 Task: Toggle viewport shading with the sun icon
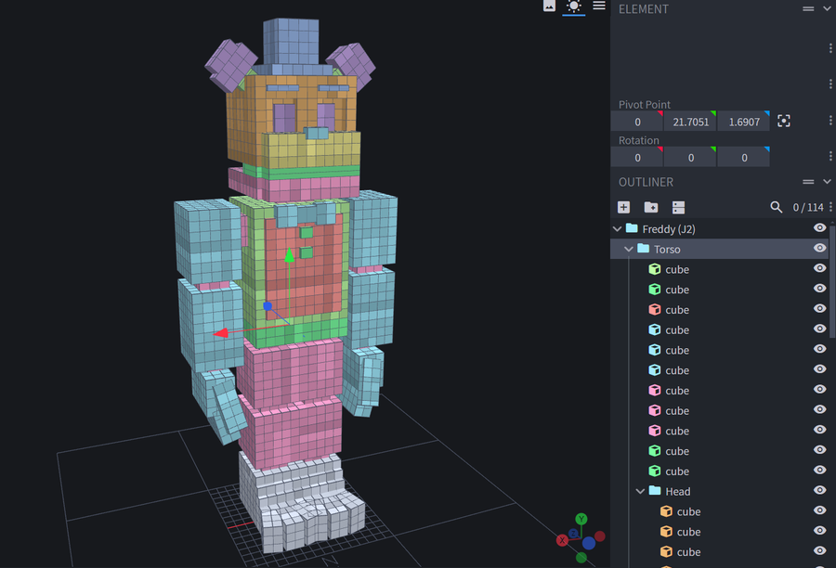point(574,6)
